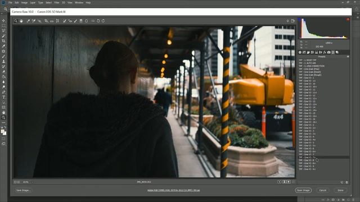
Task: Swap before and after settings
Action: click(x=284, y=182)
